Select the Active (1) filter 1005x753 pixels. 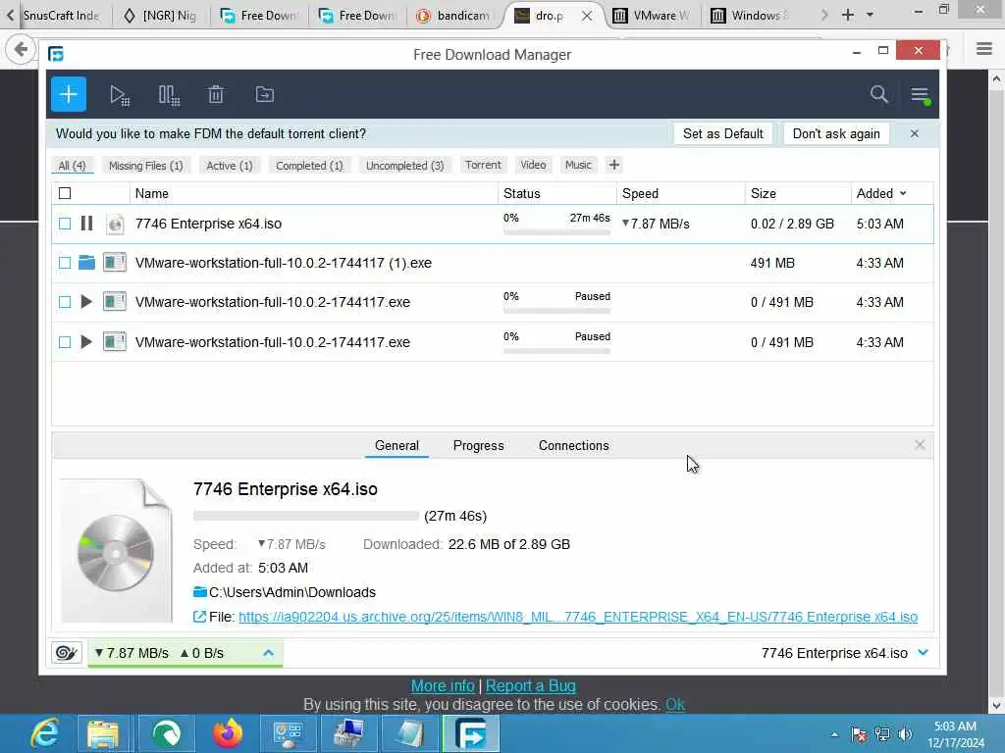pyautogui.click(x=230, y=165)
